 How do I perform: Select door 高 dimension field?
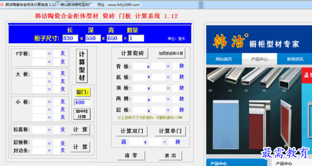tap(136, 142)
